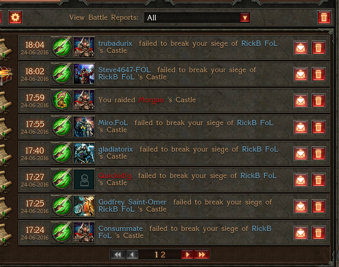This screenshot has height=267, width=339.
Task: Expand the View Battle Reports dropdown arrow
Action: pyautogui.click(x=245, y=17)
